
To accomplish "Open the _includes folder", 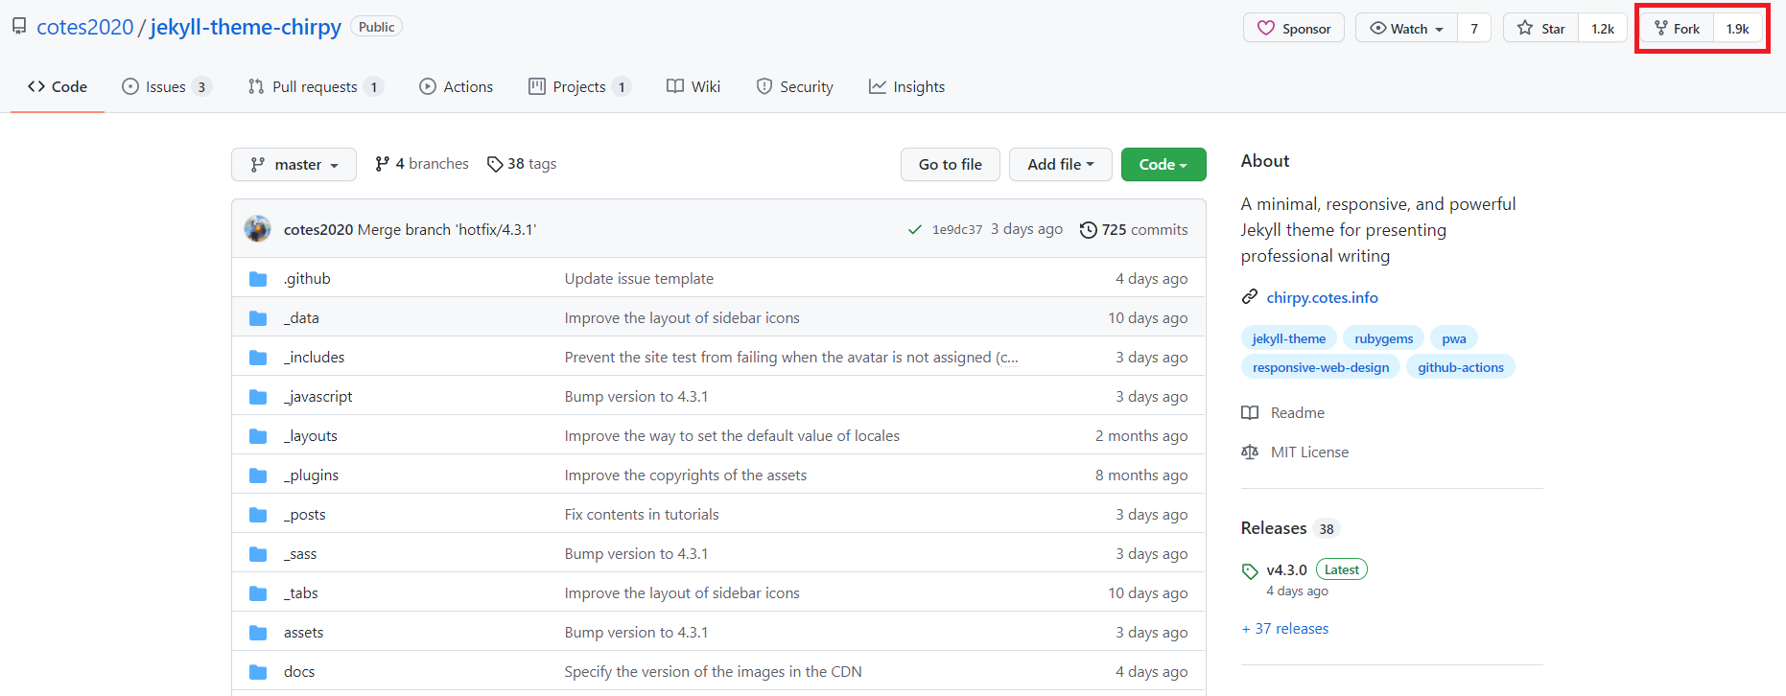I will [x=314, y=358].
